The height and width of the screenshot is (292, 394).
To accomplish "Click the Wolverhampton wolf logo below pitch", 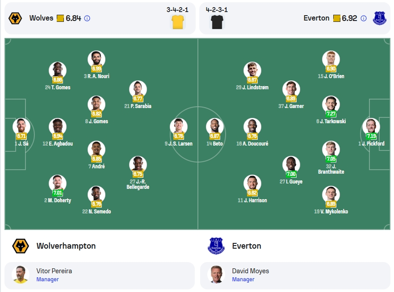I will click(x=21, y=246).
